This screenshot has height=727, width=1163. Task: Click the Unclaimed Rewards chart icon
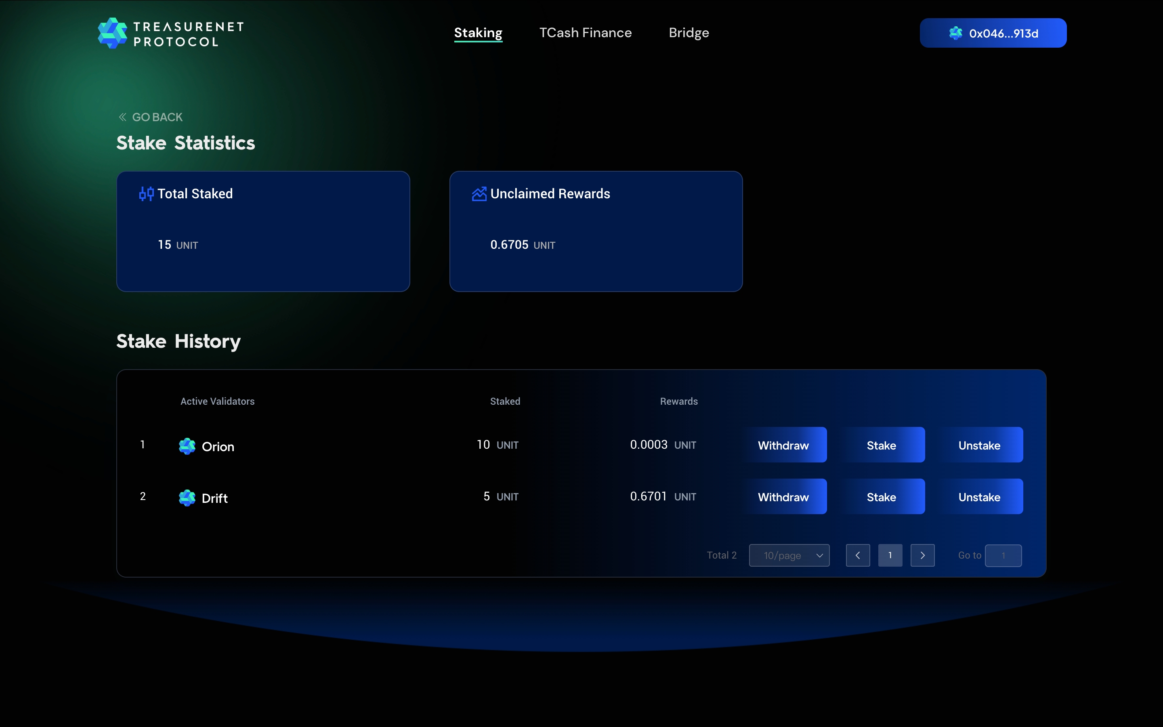tap(479, 194)
